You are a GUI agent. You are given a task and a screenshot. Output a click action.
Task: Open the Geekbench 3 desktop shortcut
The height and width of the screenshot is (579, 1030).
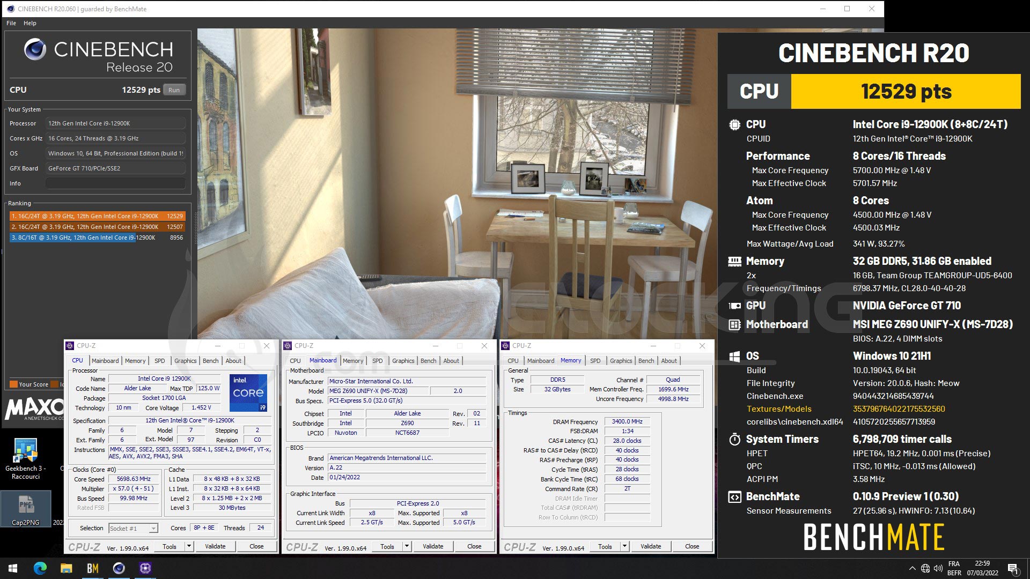pos(26,459)
